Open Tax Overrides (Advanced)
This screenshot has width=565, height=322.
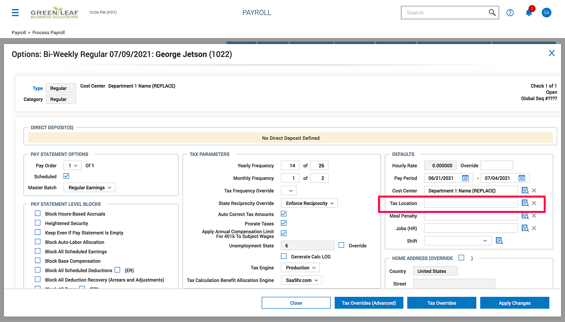pyautogui.click(x=369, y=303)
